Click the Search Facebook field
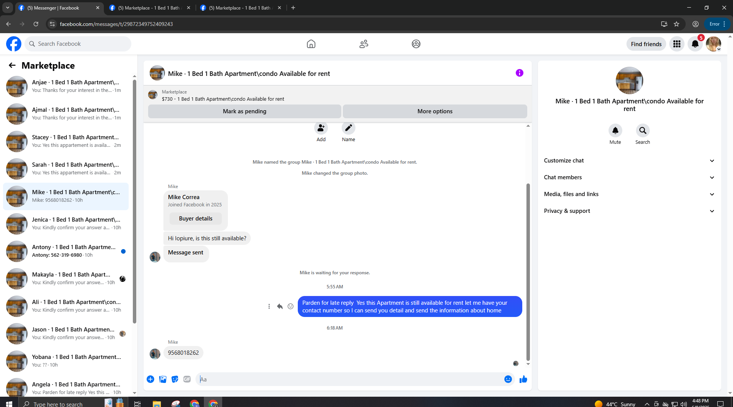The height and width of the screenshot is (407, 733). coord(78,44)
